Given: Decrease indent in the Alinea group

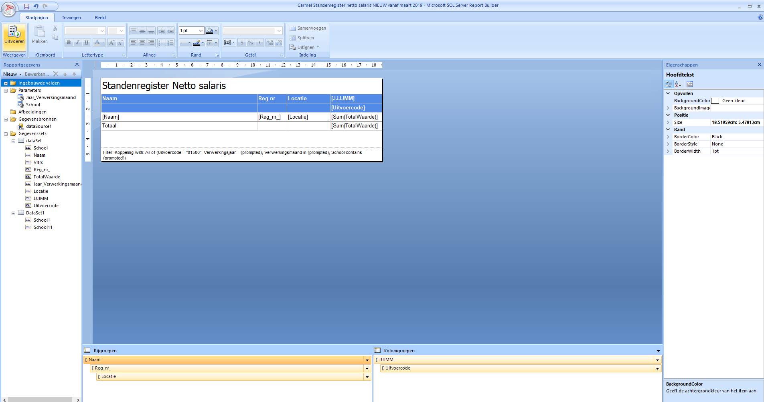Looking at the screenshot, I should coord(162,31).
